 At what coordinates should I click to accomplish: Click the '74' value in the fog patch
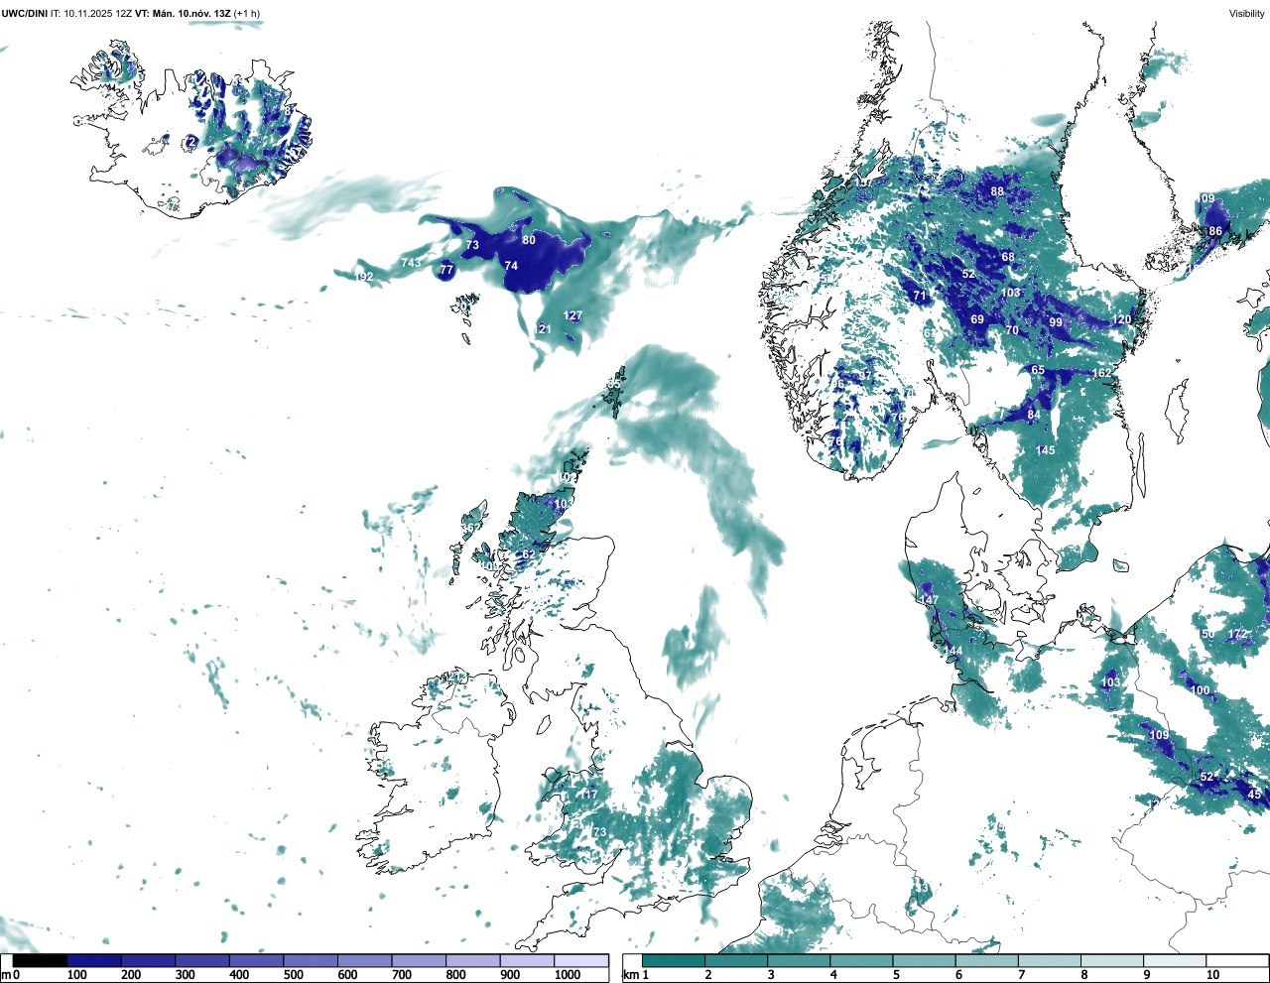511,266
